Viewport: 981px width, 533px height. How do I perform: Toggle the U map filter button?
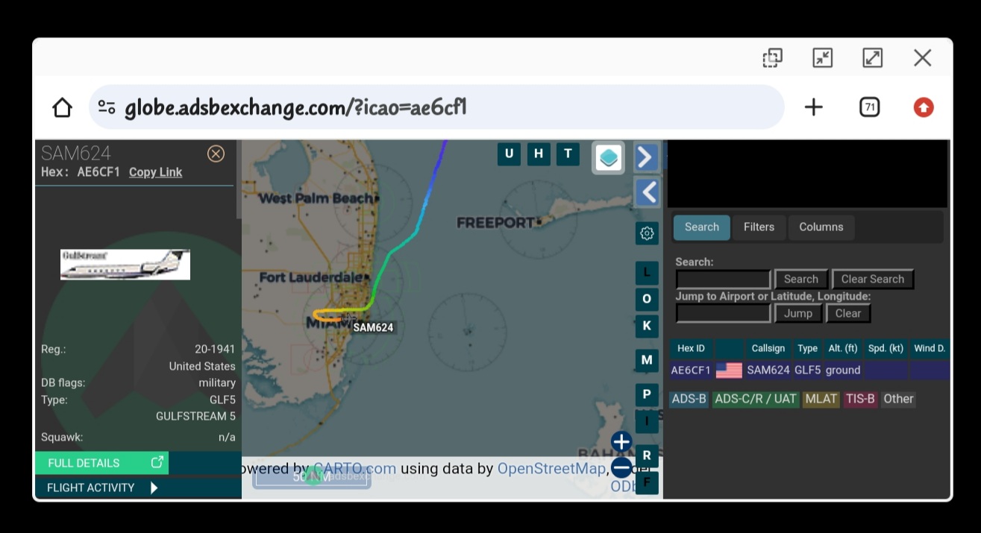(x=509, y=154)
